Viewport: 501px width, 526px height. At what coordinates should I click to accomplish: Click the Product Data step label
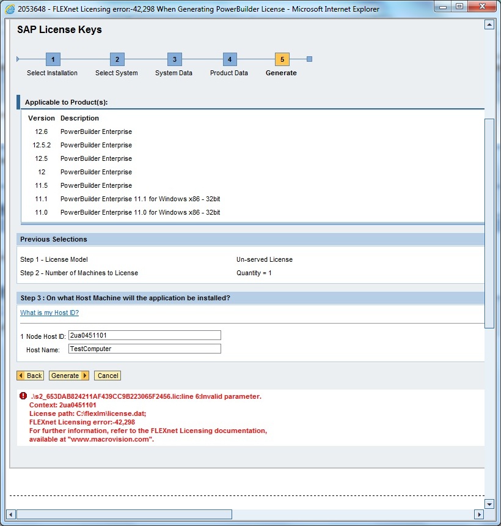tap(229, 73)
